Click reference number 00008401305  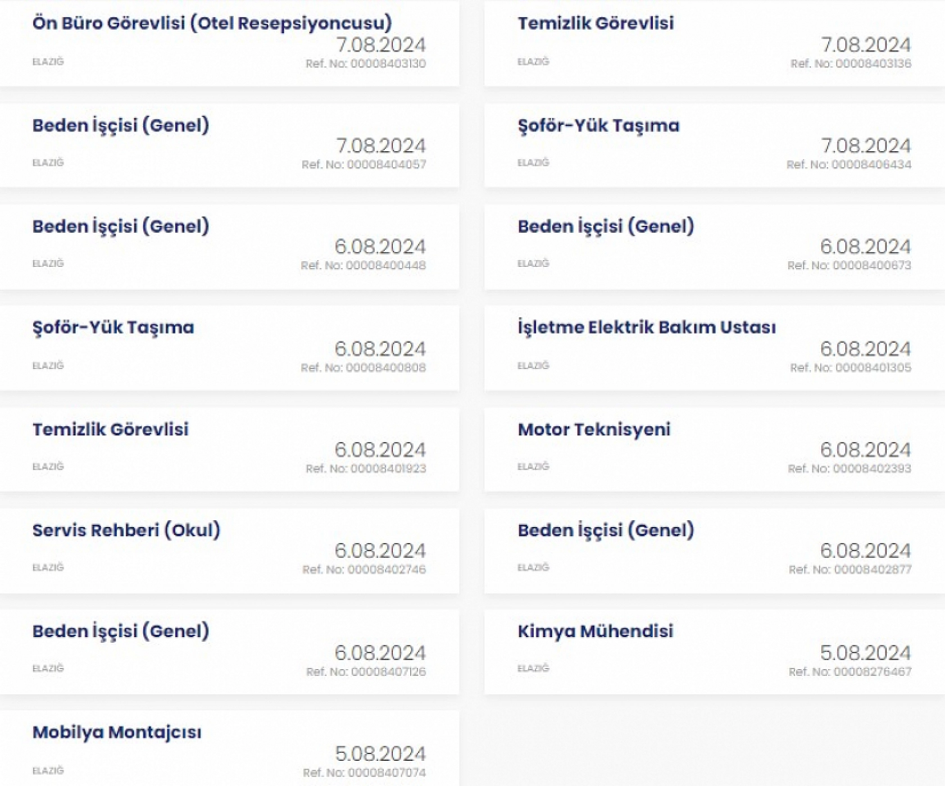tap(851, 368)
